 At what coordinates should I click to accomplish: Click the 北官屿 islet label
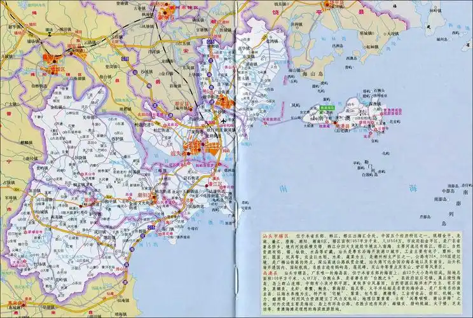point(395,121)
